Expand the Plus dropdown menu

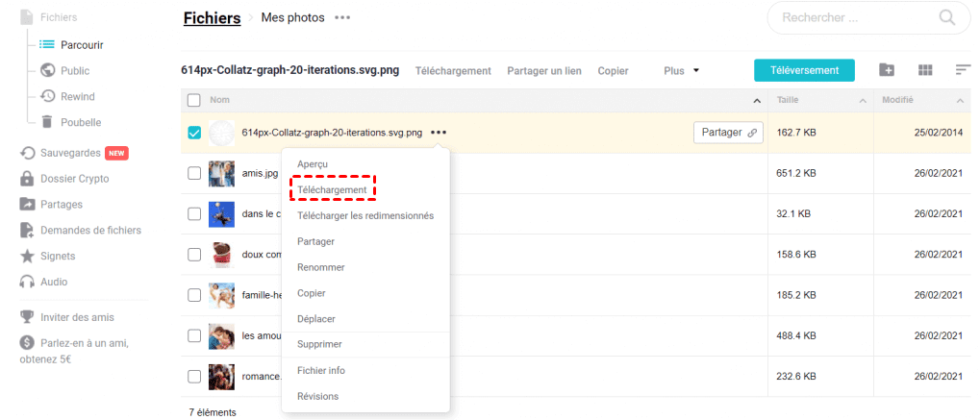click(x=681, y=70)
